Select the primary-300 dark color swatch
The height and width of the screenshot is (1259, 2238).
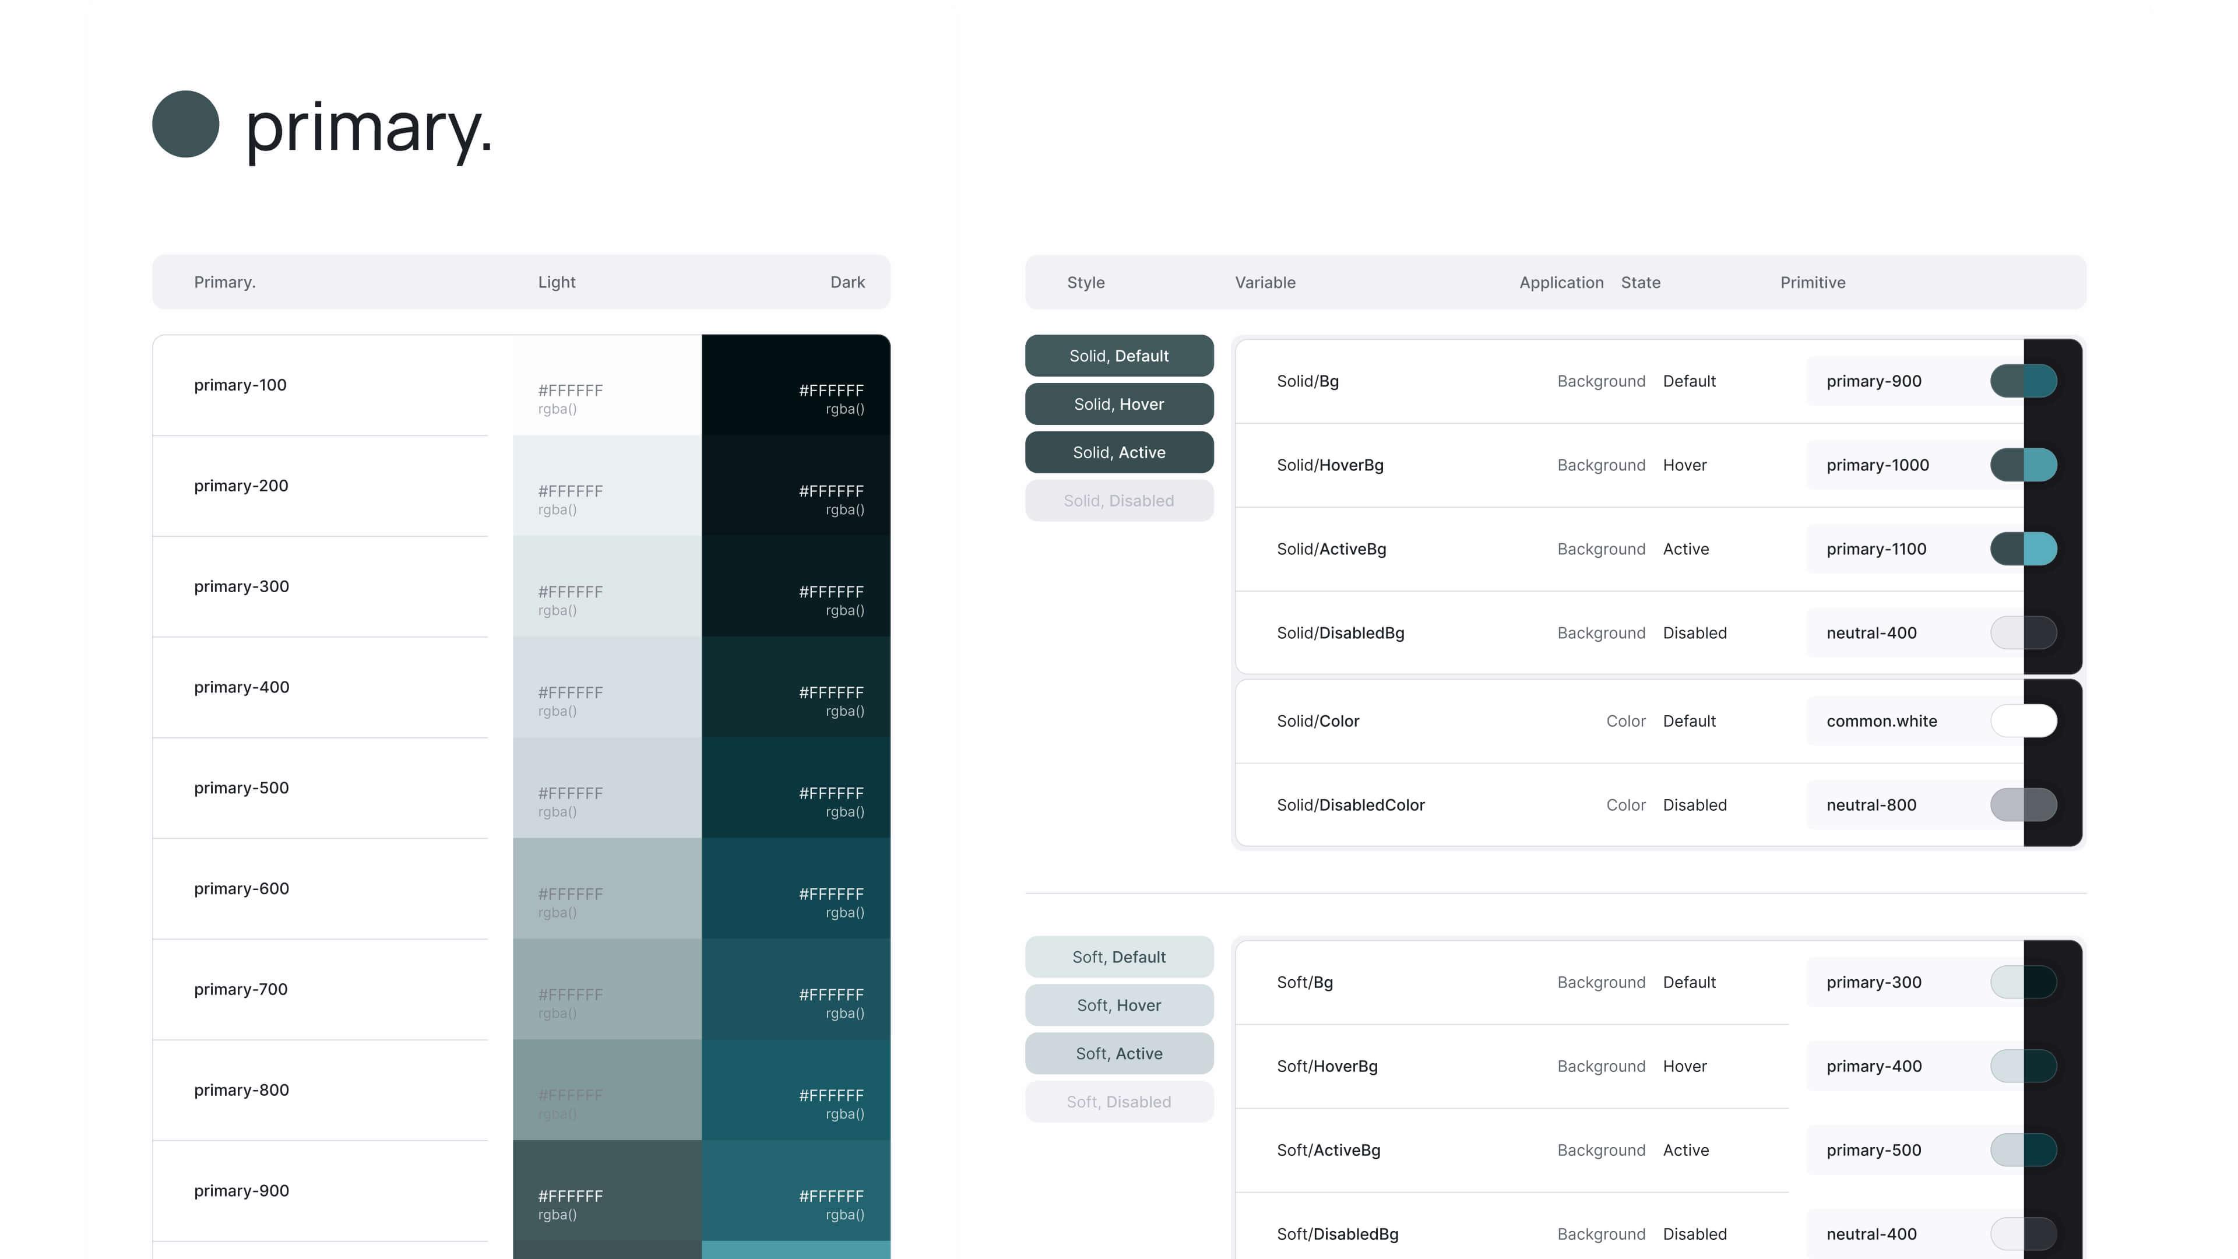click(796, 586)
